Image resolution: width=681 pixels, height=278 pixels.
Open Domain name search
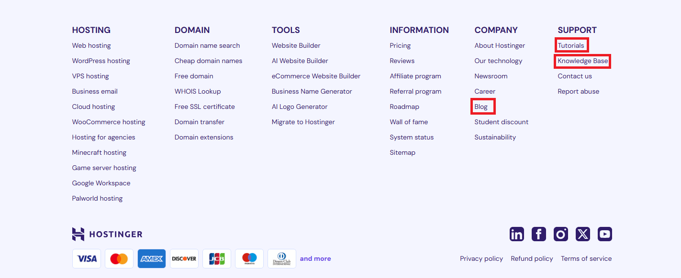click(207, 45)
